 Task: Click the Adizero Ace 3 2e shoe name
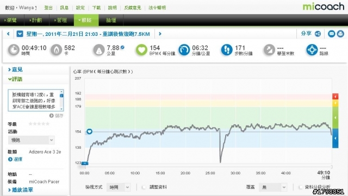coord(45,152)
